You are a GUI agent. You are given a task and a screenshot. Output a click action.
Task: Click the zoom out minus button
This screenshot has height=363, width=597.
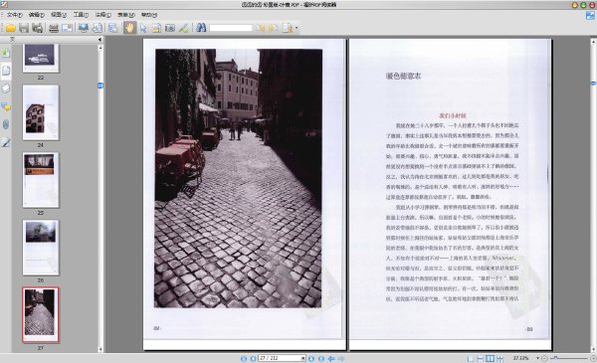[544, 358]
